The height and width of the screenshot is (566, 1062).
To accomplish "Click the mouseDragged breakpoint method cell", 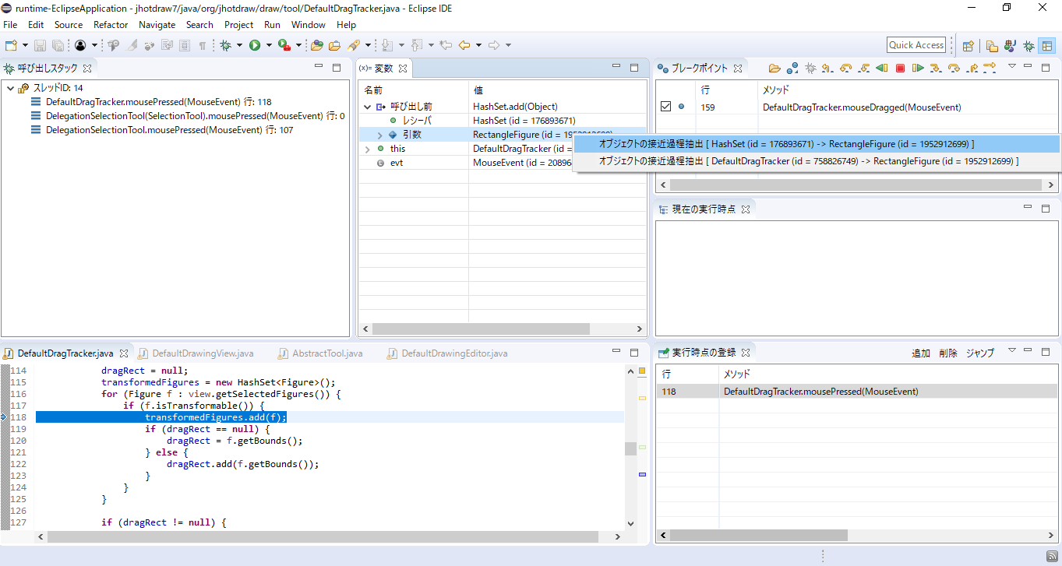I will pos(862,107).
